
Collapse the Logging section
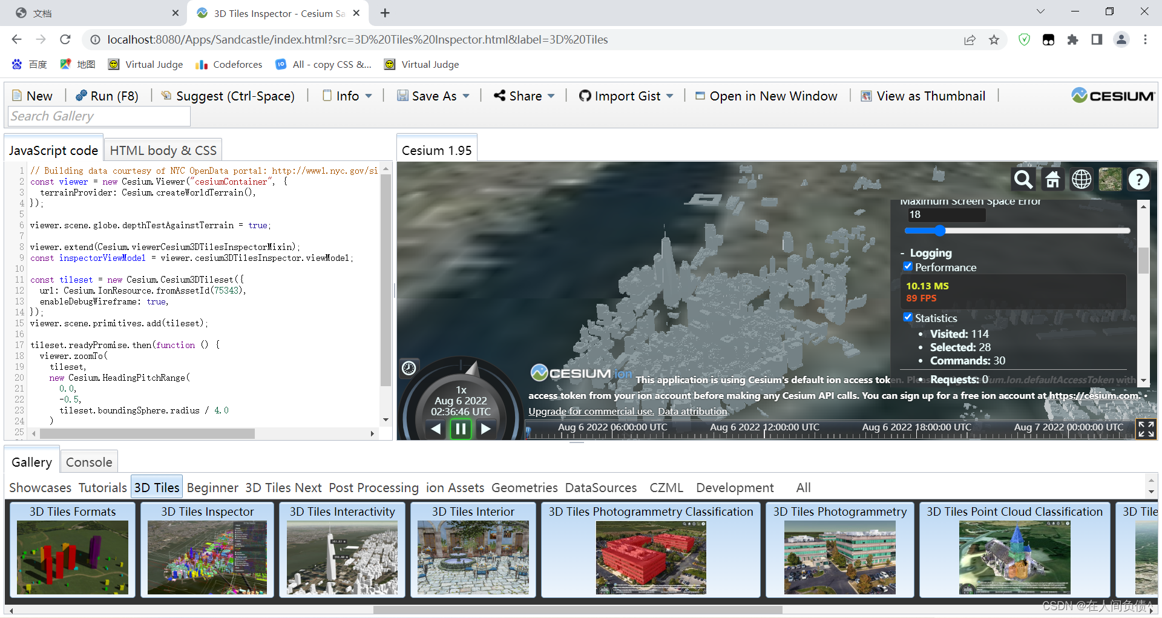927,253
